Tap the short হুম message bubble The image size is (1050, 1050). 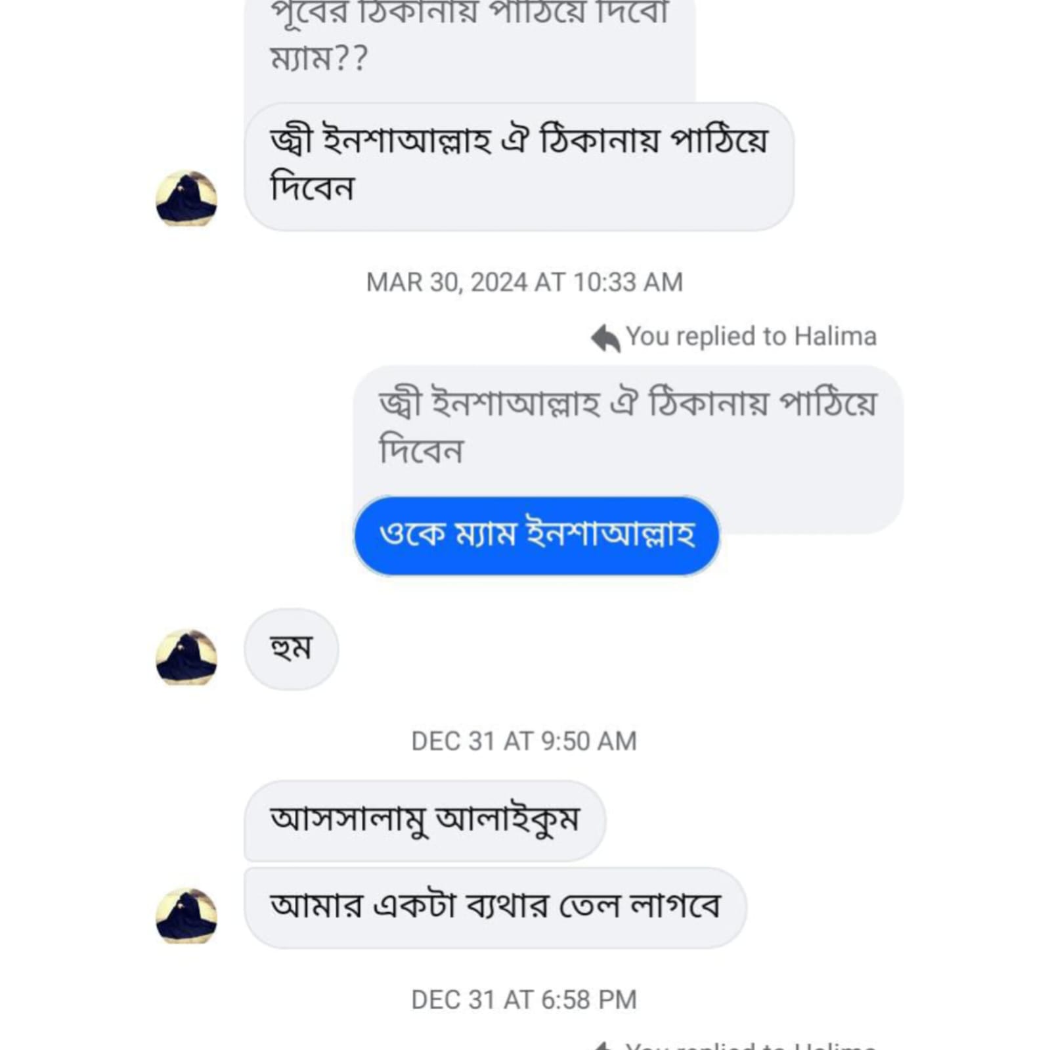(291, 649)
